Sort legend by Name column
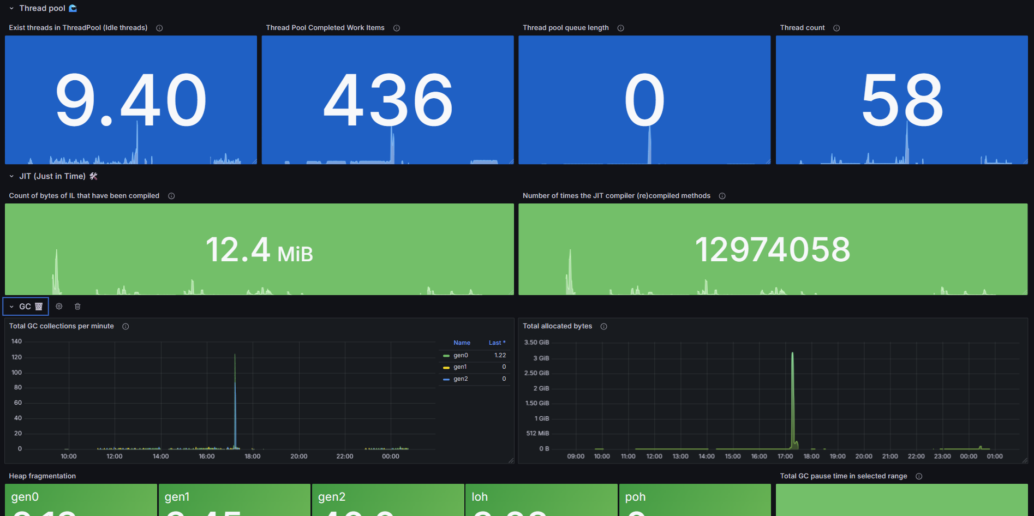Screen dimensions: 1034x516 pyautogui.click(x=462, y=343)
